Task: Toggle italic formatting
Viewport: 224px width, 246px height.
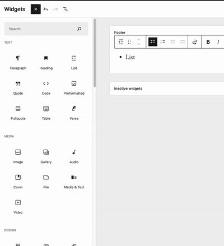Action: [x=218, y=42]
